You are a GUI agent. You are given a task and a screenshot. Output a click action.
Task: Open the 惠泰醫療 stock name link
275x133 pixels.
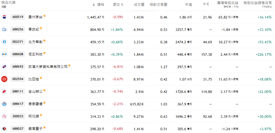tap(35, 104)
